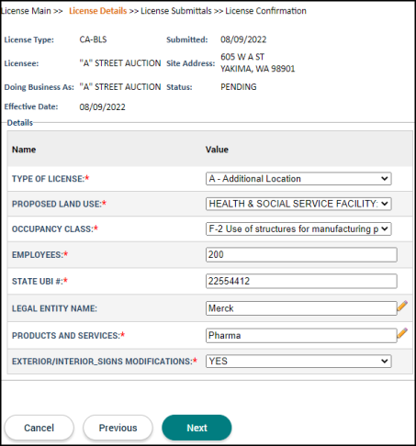Click the State UBI # input field
Viewport: 416px width, 446px height.
tap(301, 281)
